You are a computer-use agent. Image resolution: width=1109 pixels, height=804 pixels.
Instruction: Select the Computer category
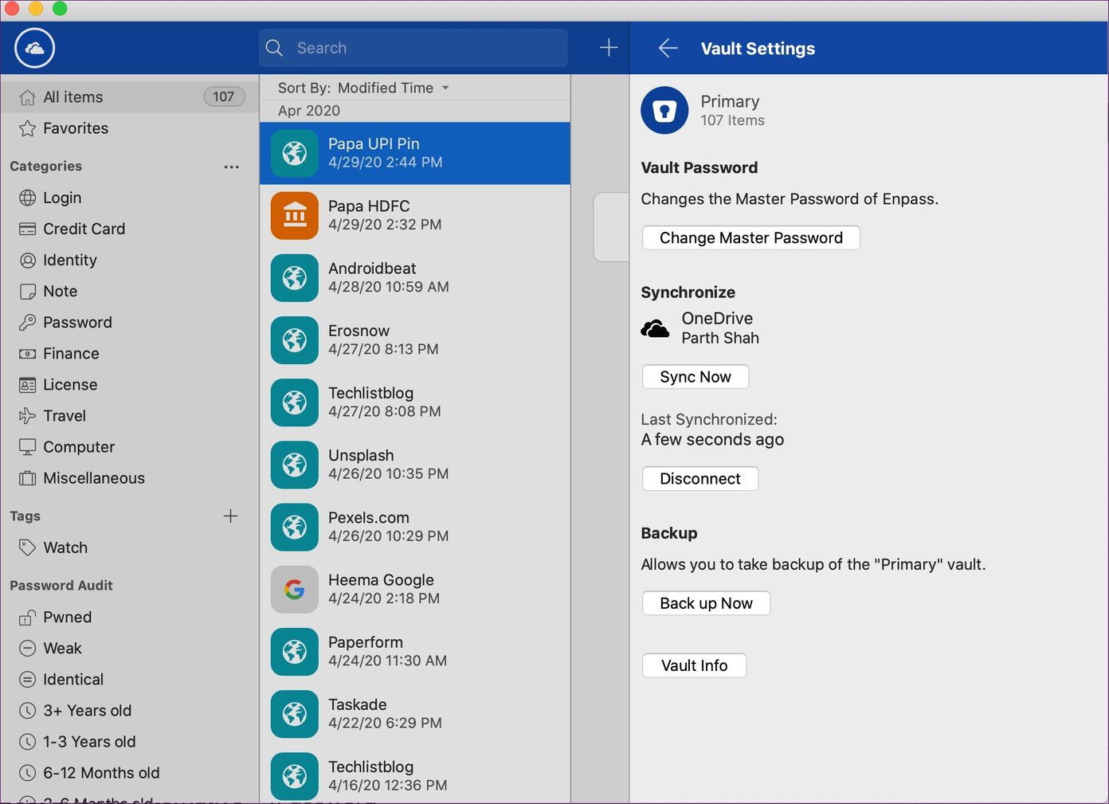click(x=129, y=447)
